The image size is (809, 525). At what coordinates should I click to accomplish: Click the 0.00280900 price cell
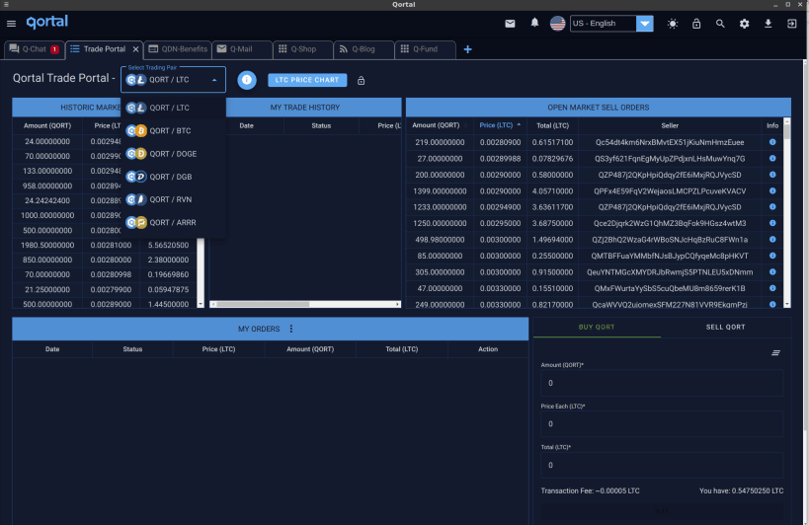(x=500, y=142)
